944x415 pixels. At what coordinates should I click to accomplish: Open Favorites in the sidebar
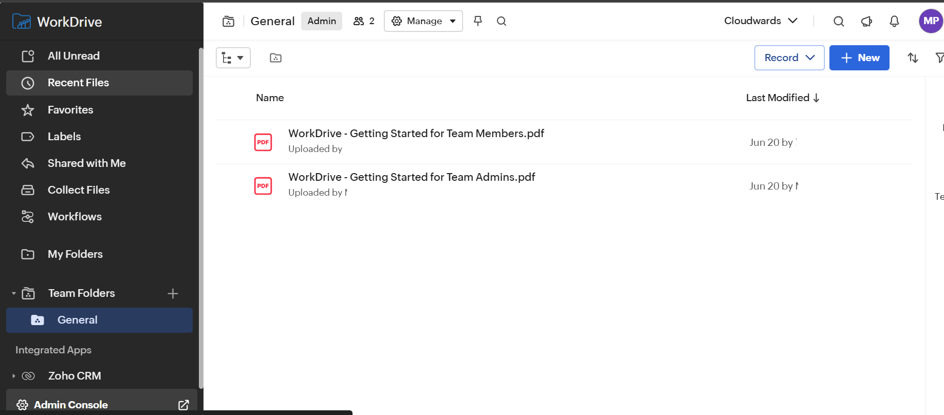coord(70,110)
